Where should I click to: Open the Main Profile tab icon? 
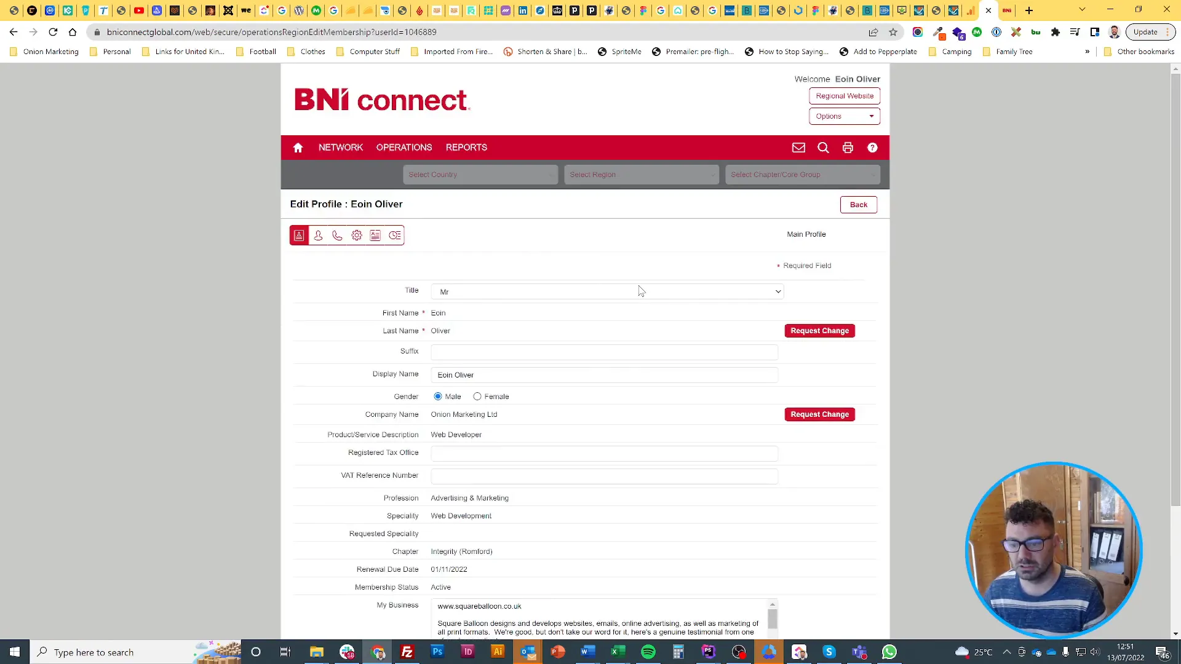tap(299, 235)
